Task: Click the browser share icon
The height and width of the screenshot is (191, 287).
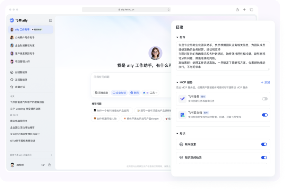Action: (237, 9)
